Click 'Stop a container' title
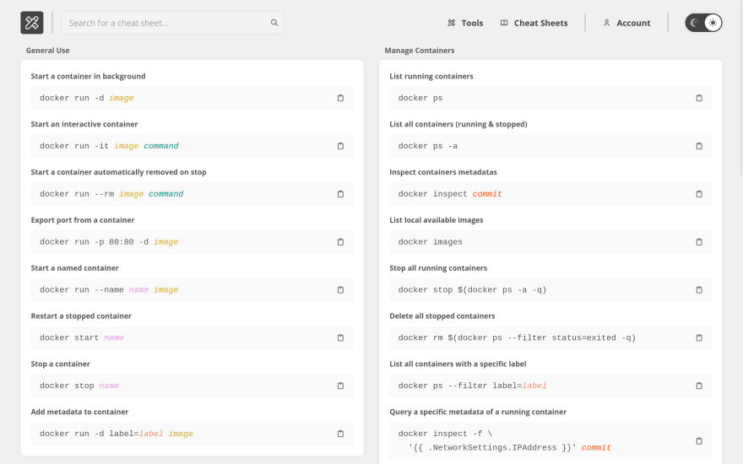 point(60,364)
